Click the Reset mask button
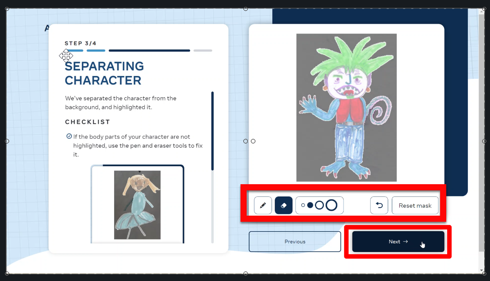The image size is (490, 281). click(x=415, y=205)
